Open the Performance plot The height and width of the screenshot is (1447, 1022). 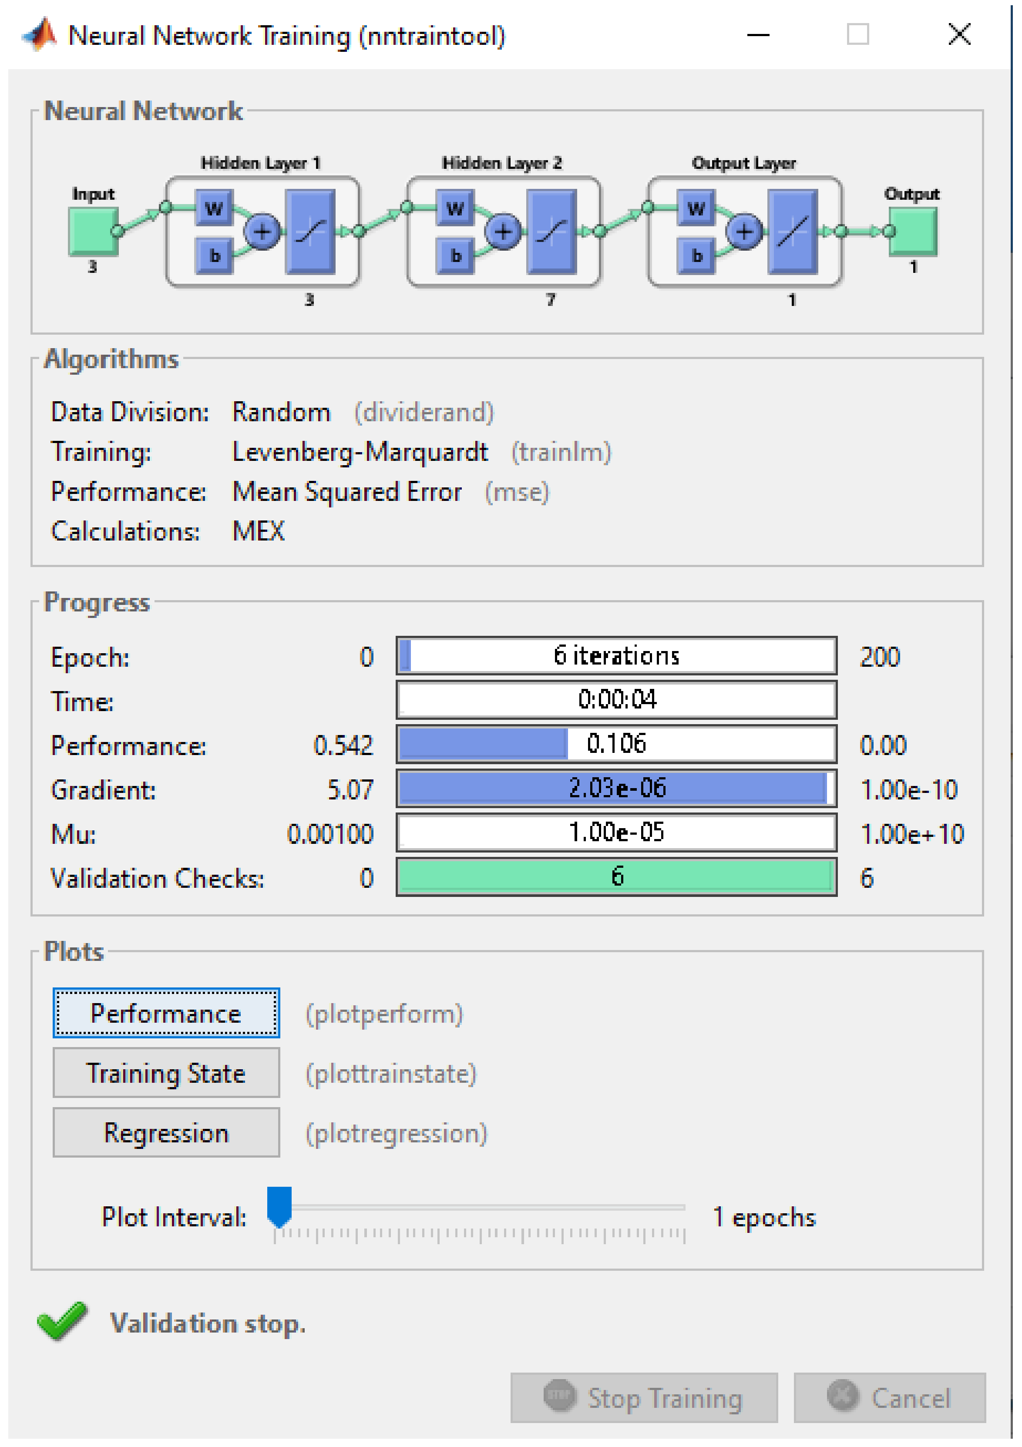pos(166,1013)
